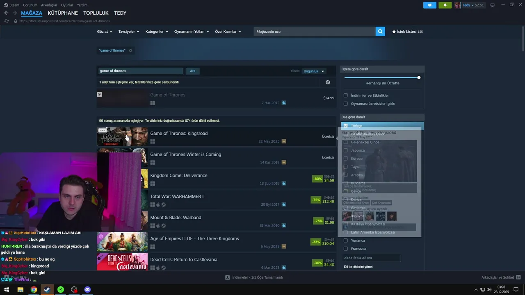Open the green notifications bell
This screenshot has height=295, width=525.
(445, 5)
